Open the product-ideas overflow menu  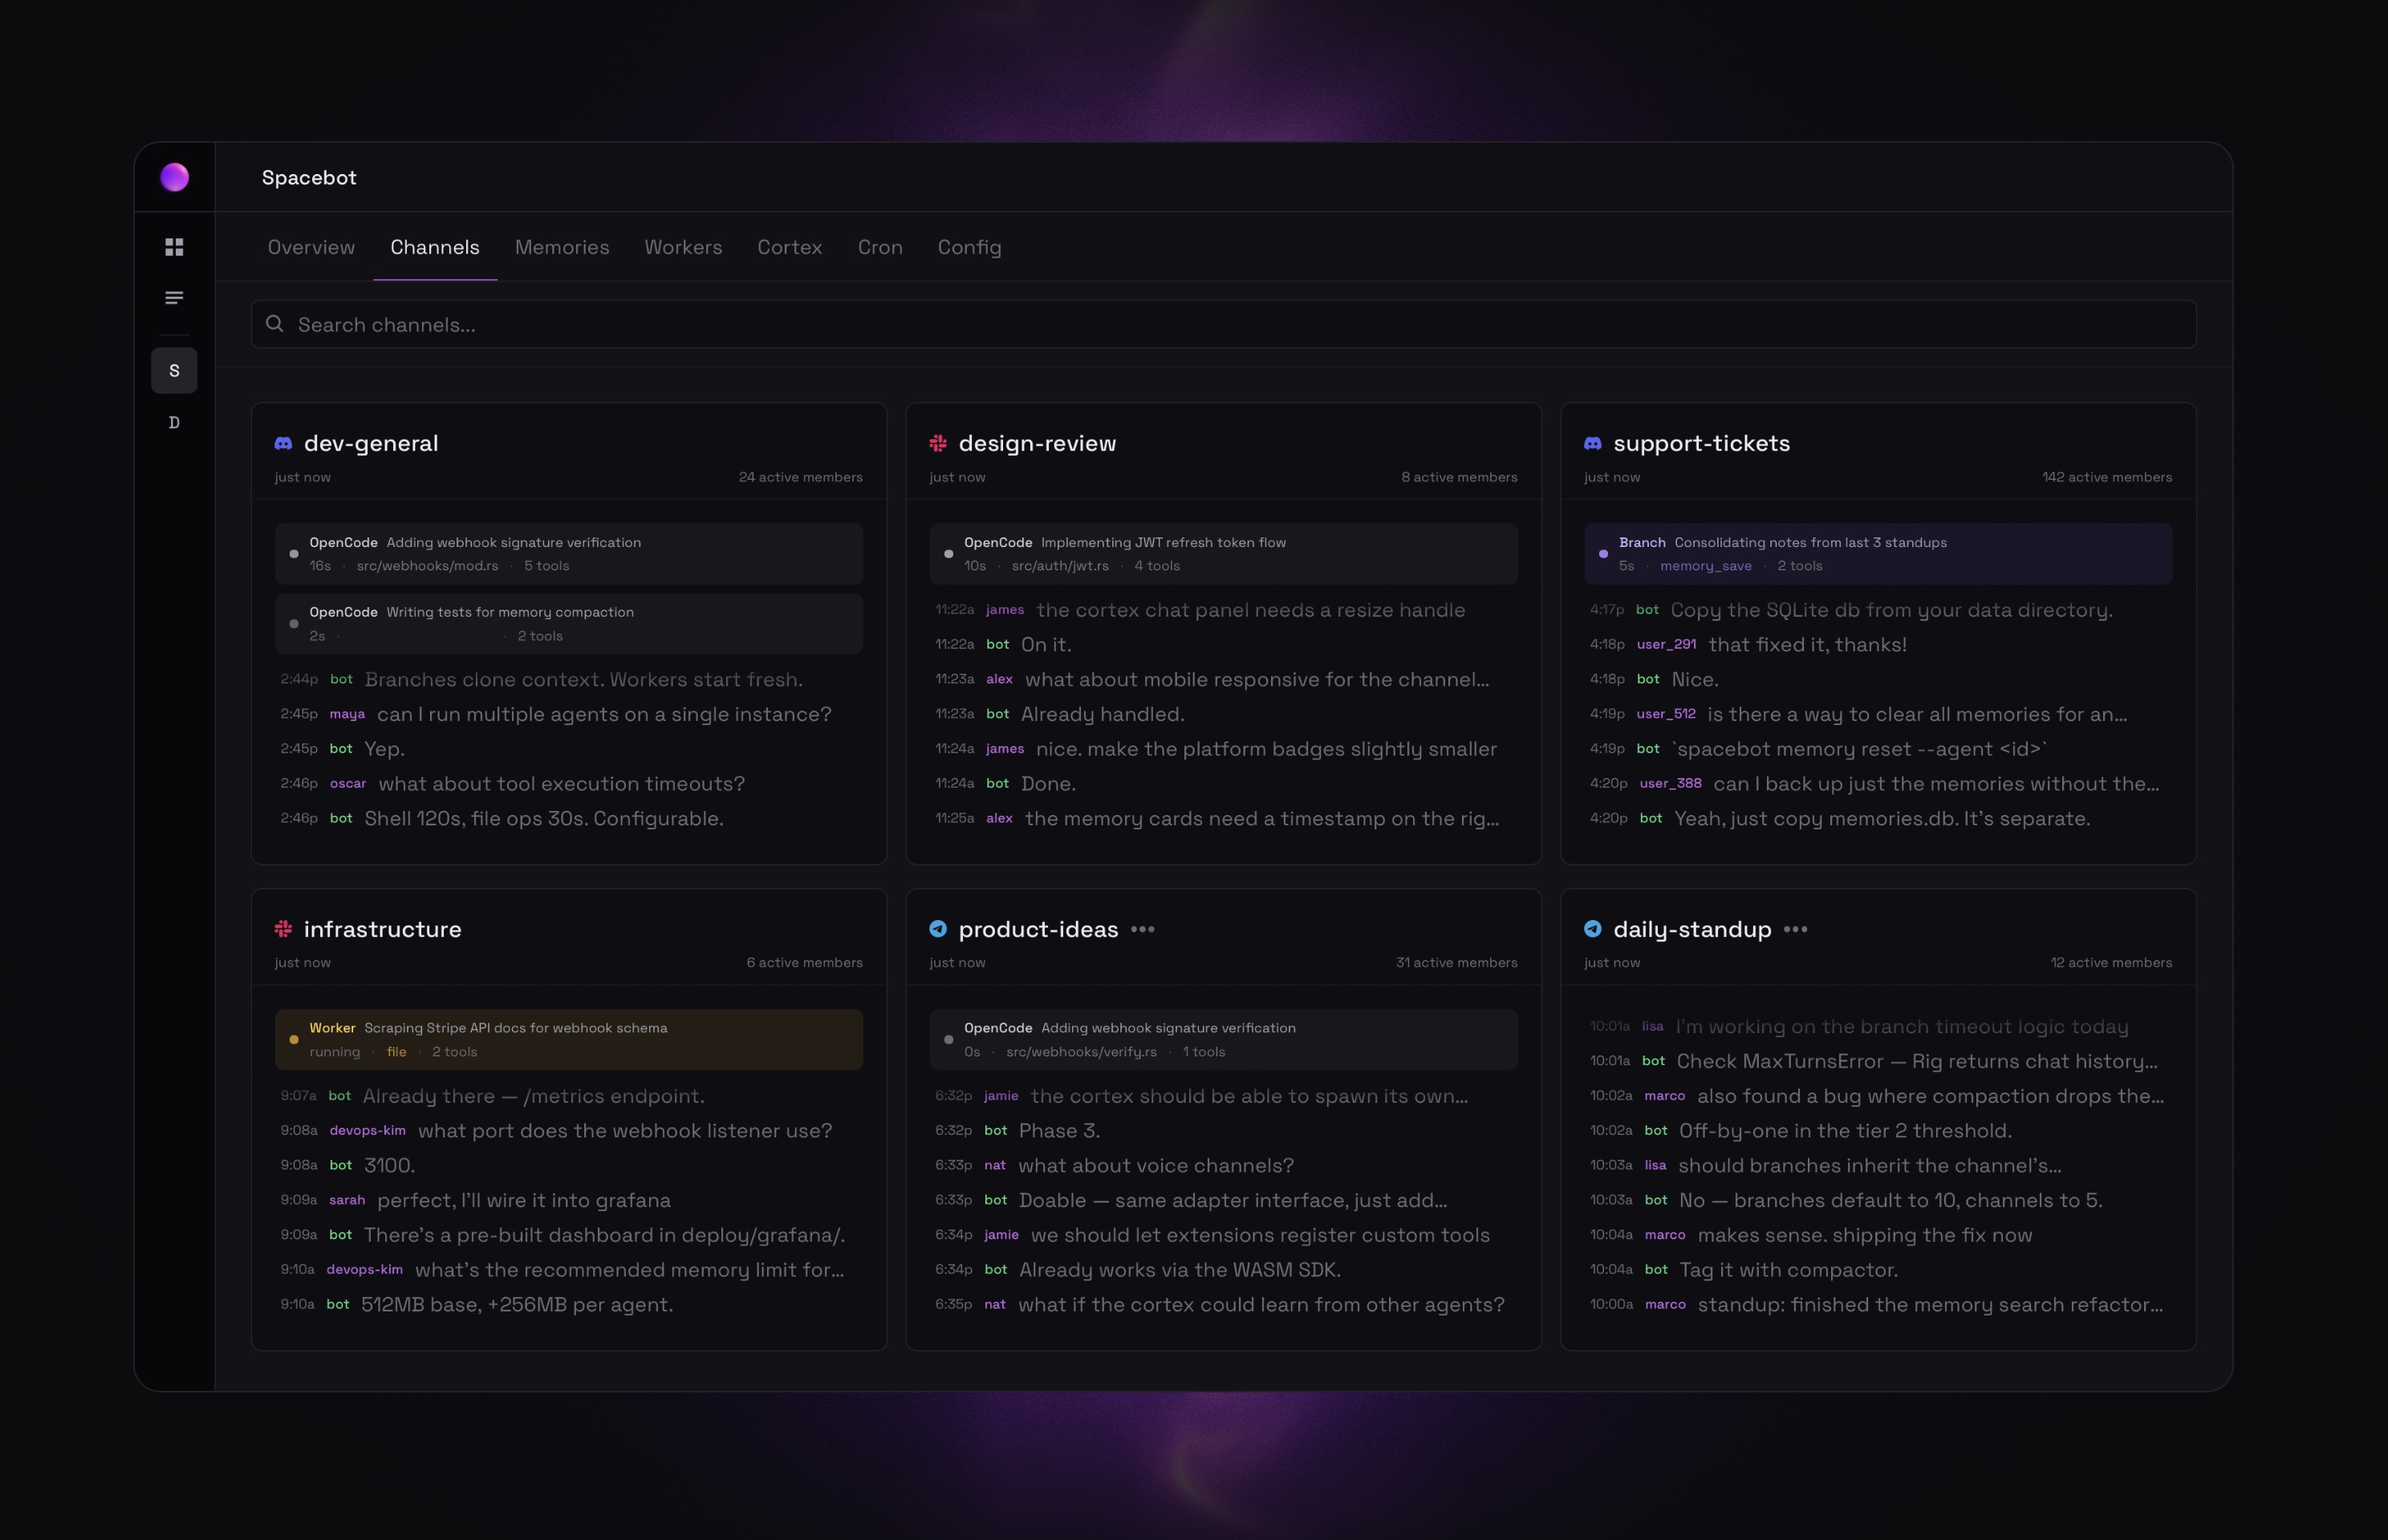point(1144,929)
